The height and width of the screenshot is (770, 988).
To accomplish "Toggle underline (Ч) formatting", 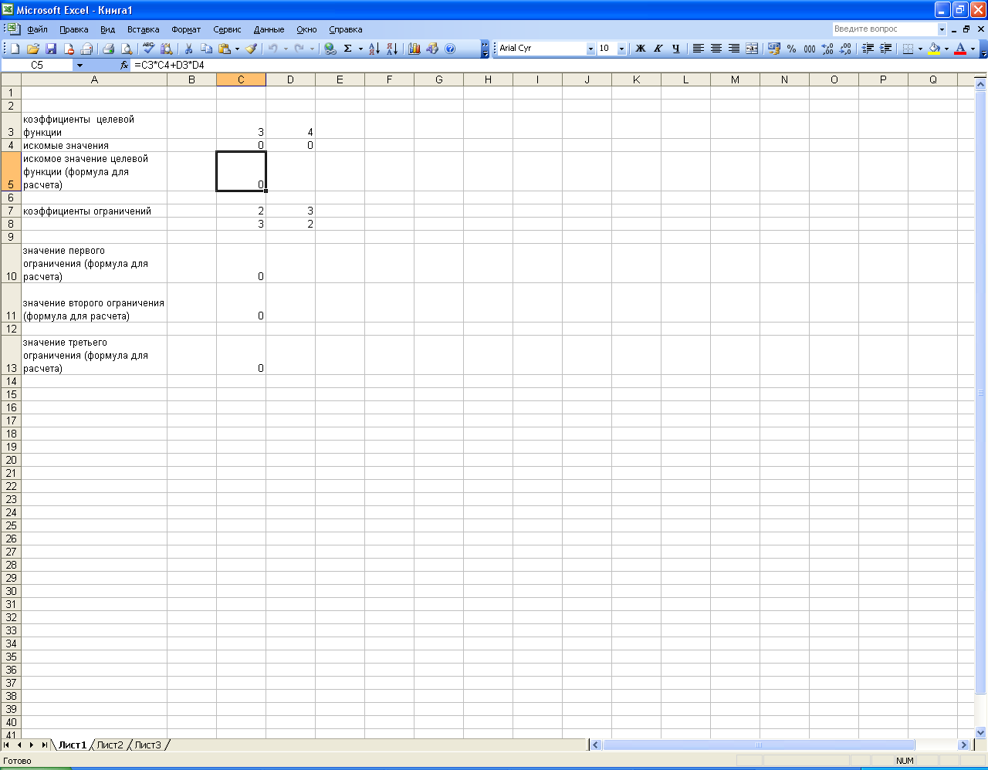I will tap(676, 49).
